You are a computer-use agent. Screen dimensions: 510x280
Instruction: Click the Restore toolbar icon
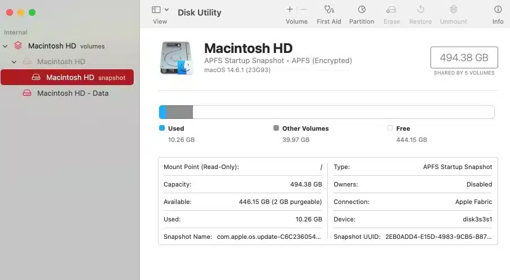tap(420, 10)
